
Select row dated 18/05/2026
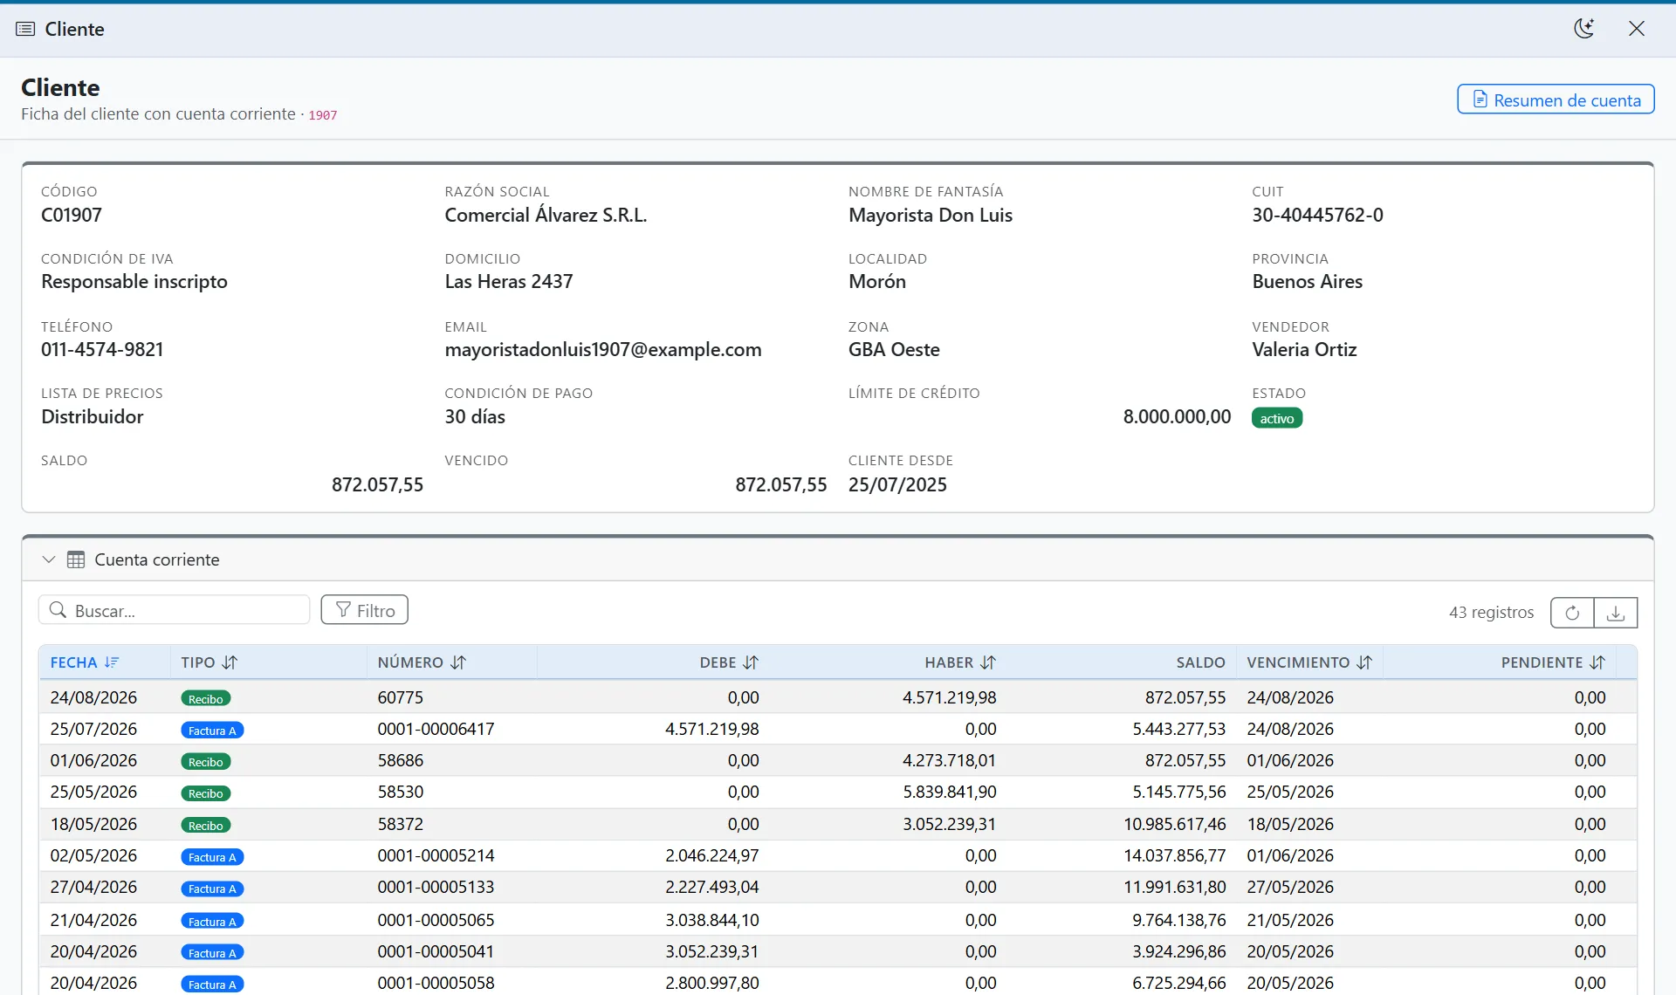838,824
